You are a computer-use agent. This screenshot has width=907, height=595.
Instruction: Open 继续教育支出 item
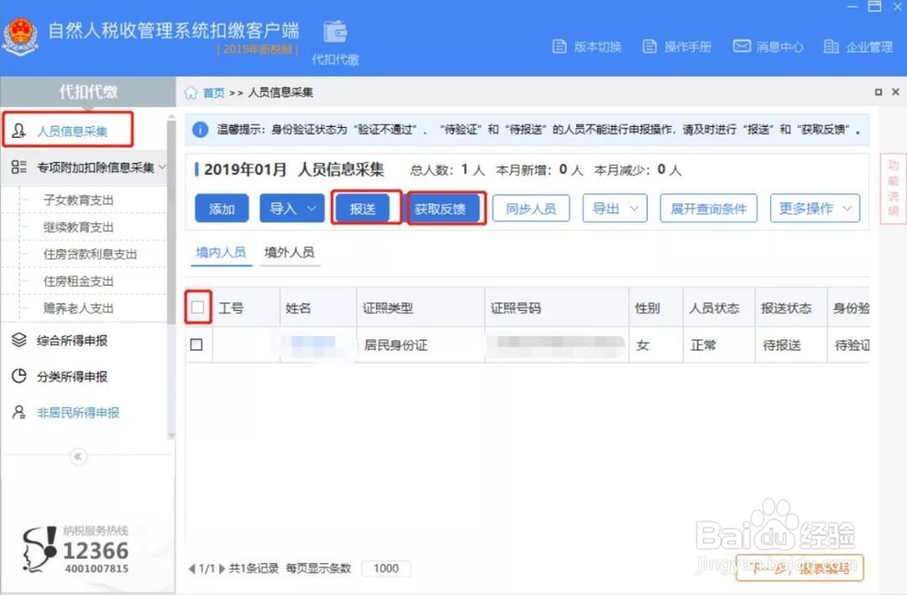79,228
